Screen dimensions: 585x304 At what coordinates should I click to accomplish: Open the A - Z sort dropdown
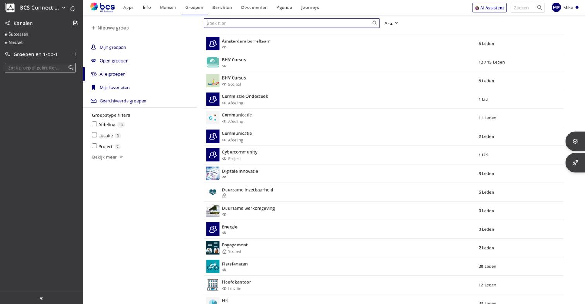[x=391, y=23]
